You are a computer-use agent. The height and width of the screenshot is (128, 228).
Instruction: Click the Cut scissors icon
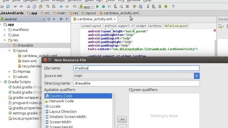click(28, 6)
